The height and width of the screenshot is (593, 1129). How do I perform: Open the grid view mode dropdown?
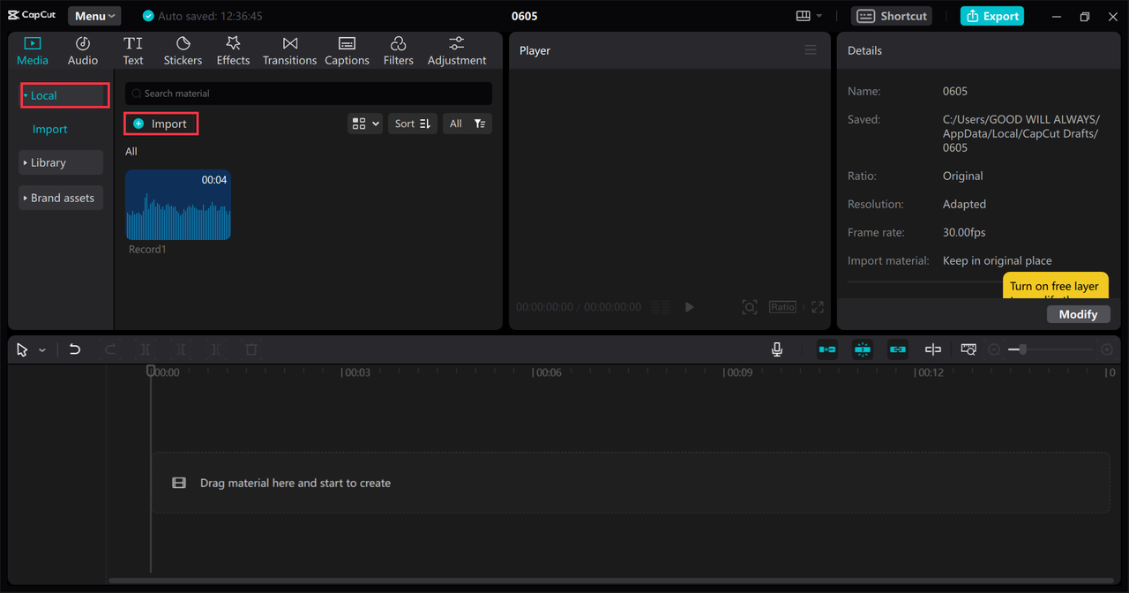tap(365, 124)
